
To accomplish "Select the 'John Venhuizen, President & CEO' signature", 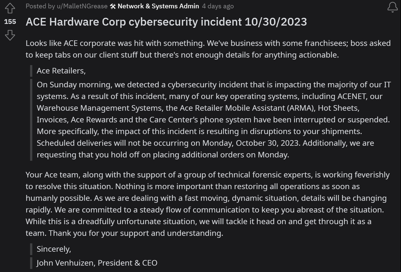I will pyautogui.click(x=96, y=263).
